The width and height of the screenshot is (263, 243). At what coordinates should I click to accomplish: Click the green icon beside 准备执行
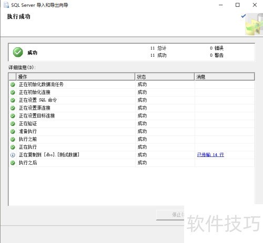click(13, 131)
